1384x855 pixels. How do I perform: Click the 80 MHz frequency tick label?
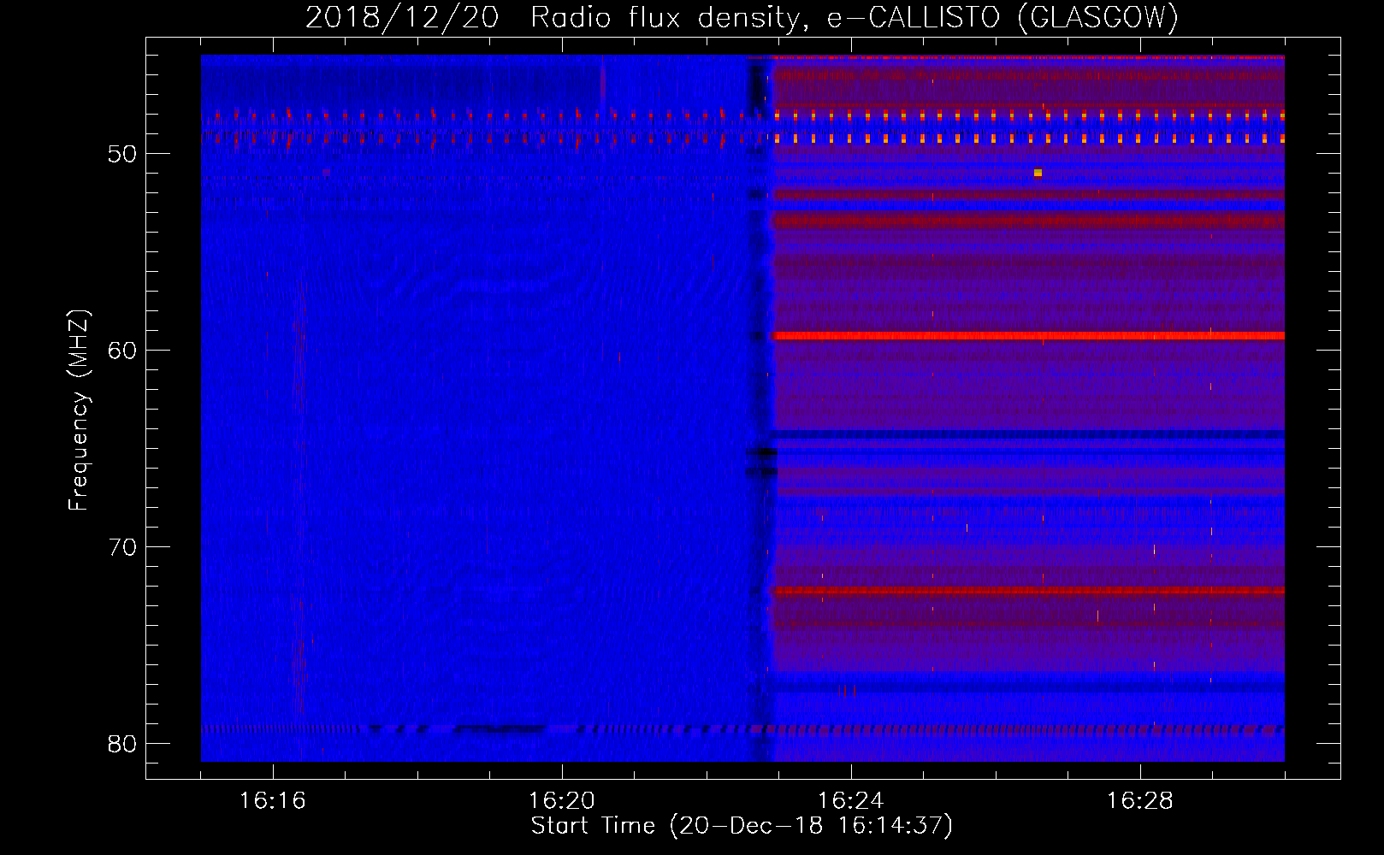click(123, 744)
